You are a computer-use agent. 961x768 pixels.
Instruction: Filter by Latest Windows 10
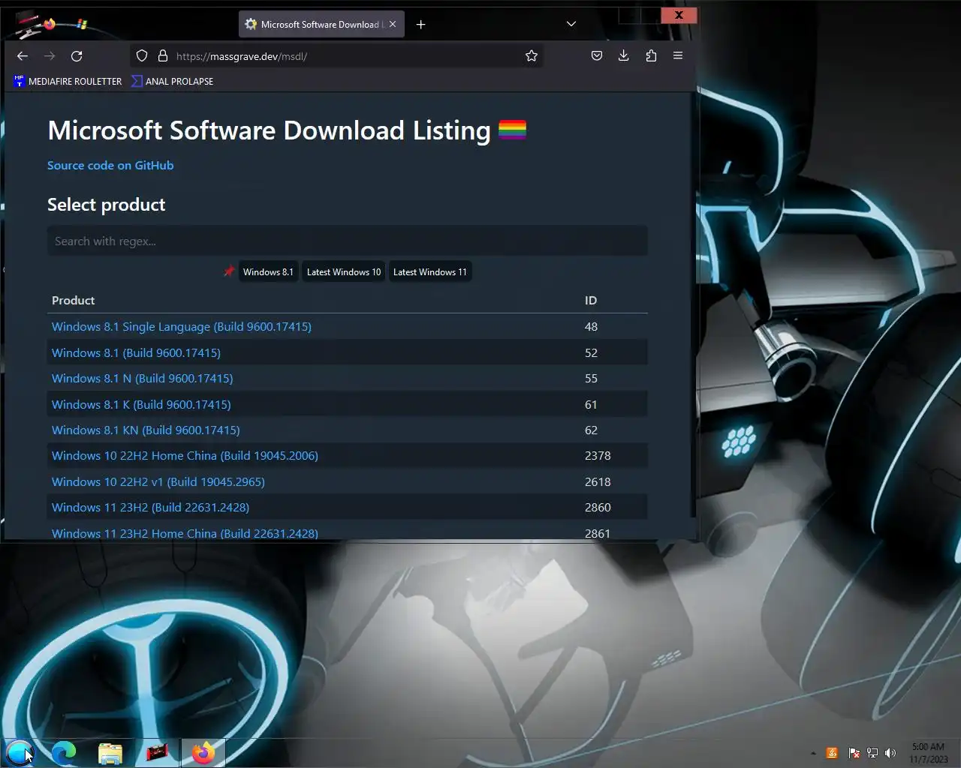(344, 272)
